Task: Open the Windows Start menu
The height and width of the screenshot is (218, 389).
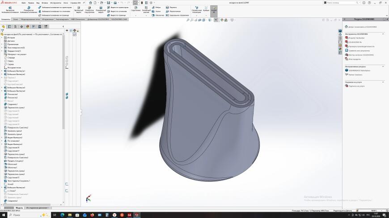Action: pyautogui.click(x=4, y=215)
